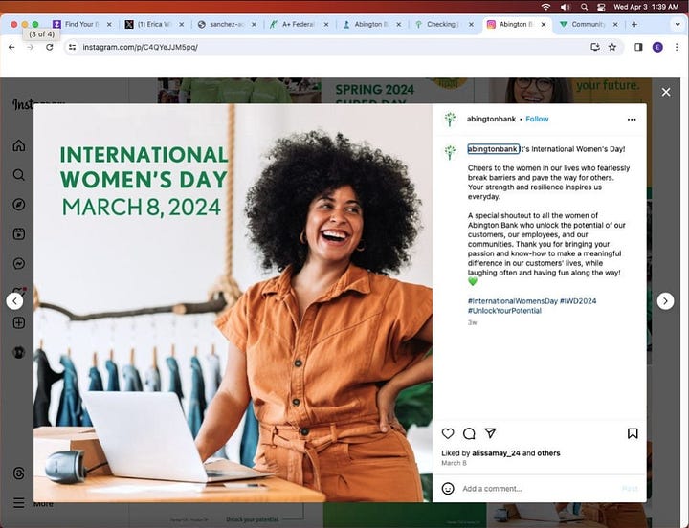This screenshot has height=528, width=689.
Task: Open volume control in menu bar
Action: point(566,7)
